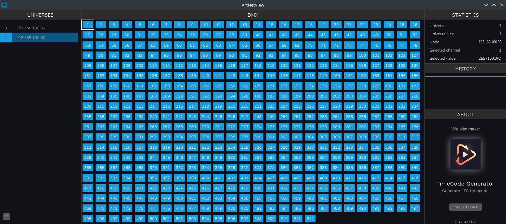Open the ABOUT section header
Viewport: 506px width, 224px height.
(465, 114)
